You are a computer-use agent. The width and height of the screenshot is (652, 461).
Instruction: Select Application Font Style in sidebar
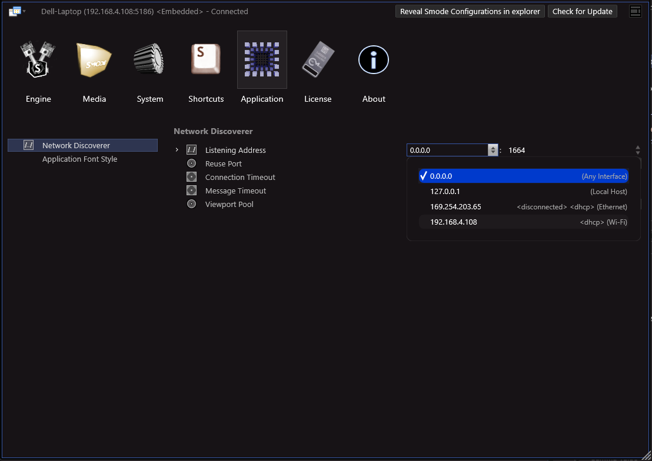point(79,159)
